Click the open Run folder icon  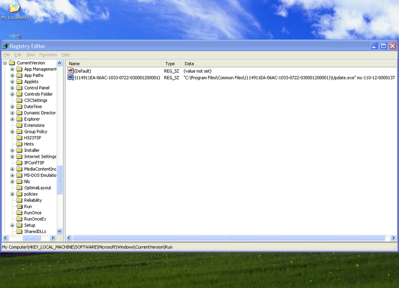coord(19,206)
